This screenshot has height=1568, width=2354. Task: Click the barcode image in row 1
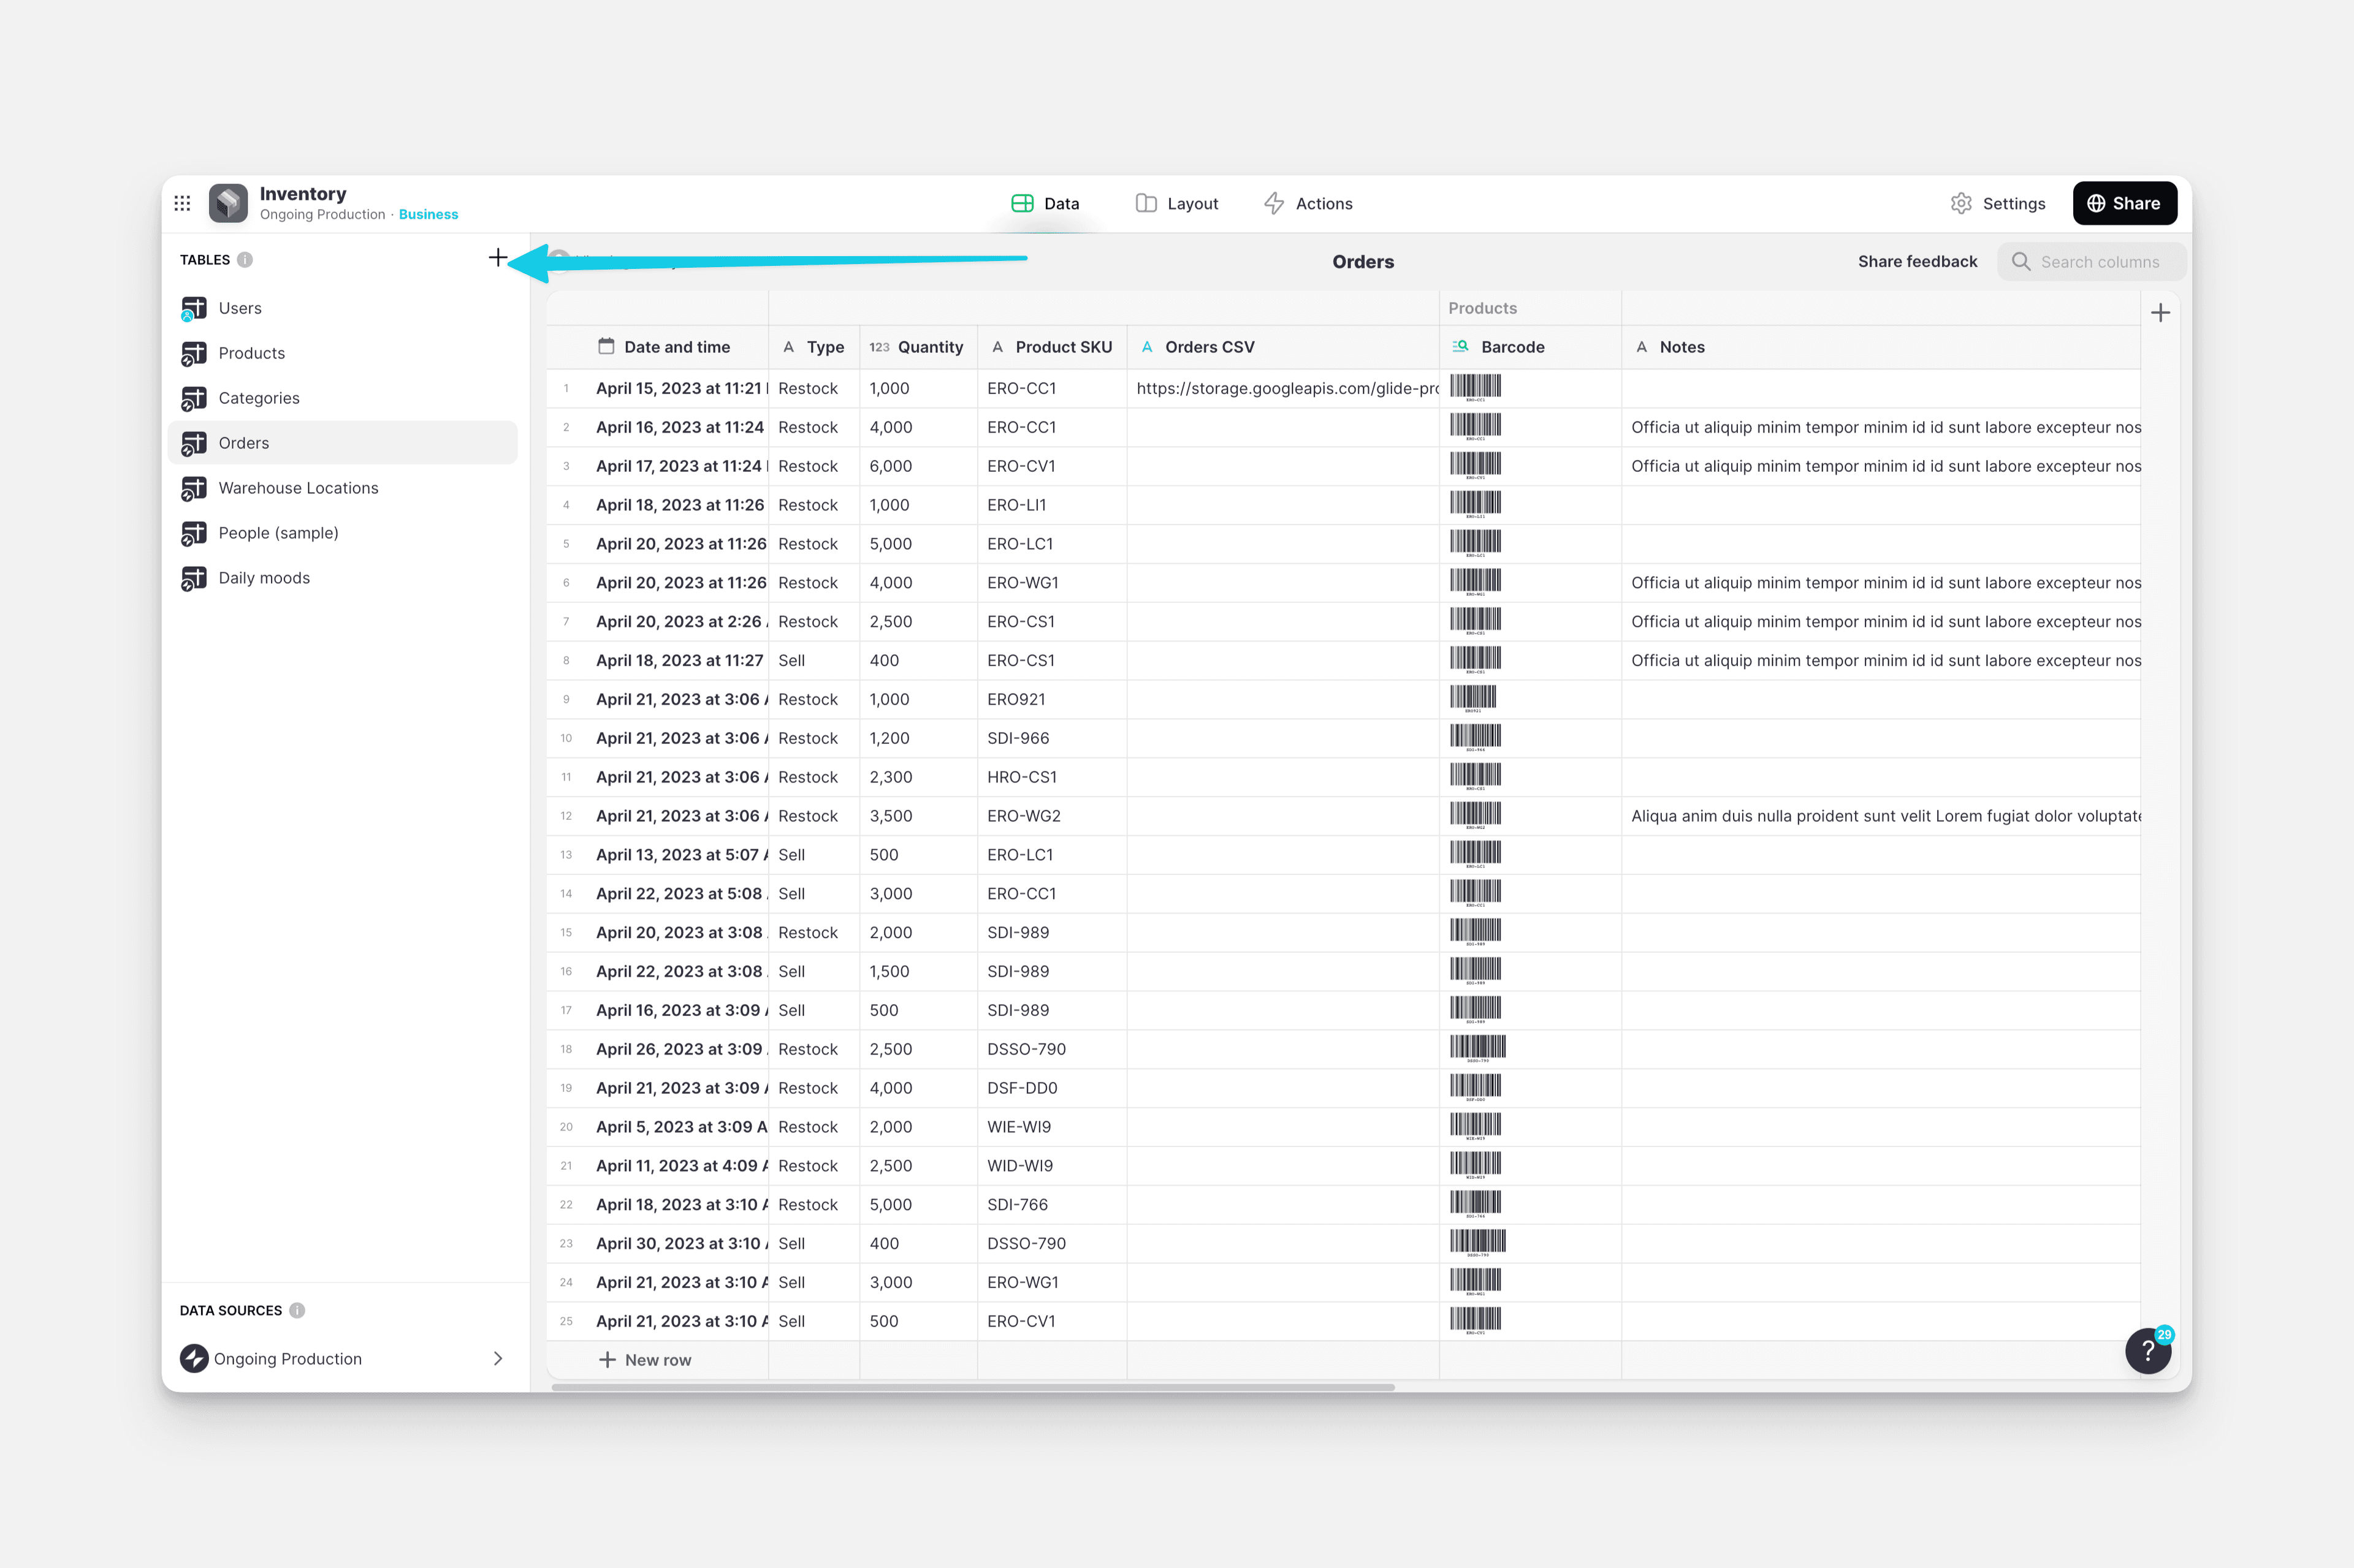(x=1476, y=388)
